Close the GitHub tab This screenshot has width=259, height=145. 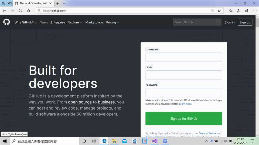[x=50, y=3]
